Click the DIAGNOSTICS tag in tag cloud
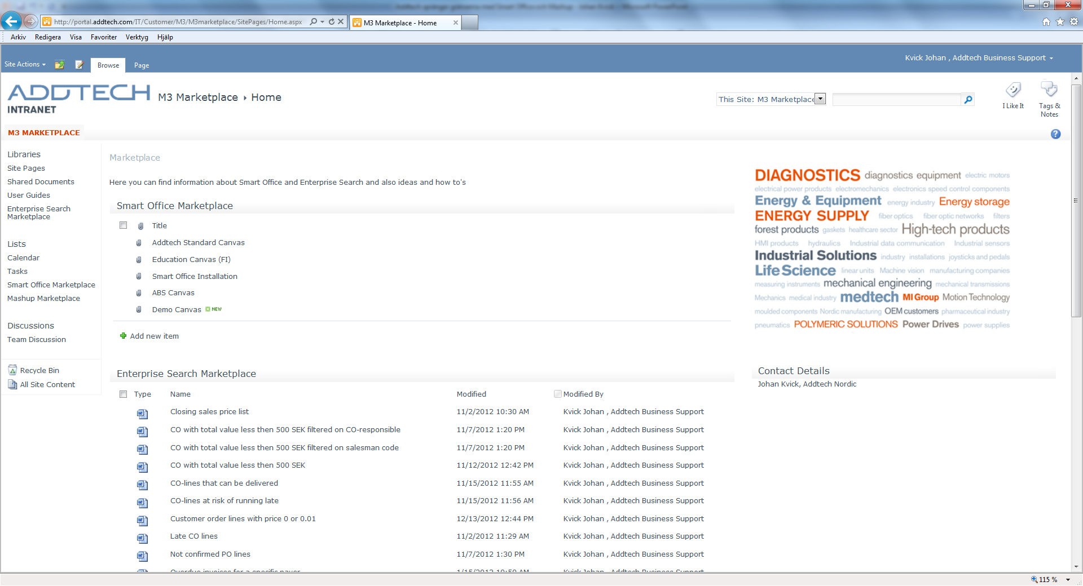 [807, 175]
